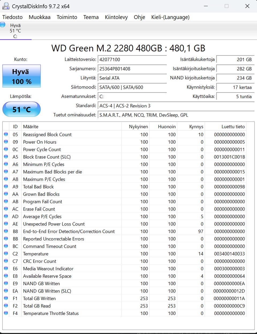This screenshot has width=257, height=334.
Task: Click the Laitteistoversio firmware field
Action: (x=132, y=60)
